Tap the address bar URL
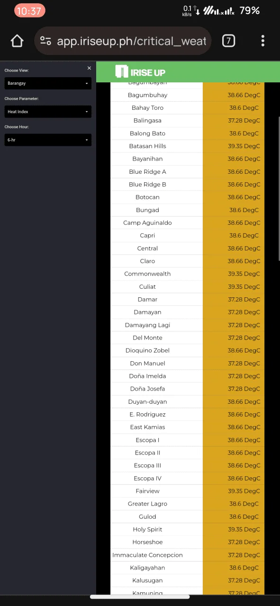 click(x=131, y=41)
